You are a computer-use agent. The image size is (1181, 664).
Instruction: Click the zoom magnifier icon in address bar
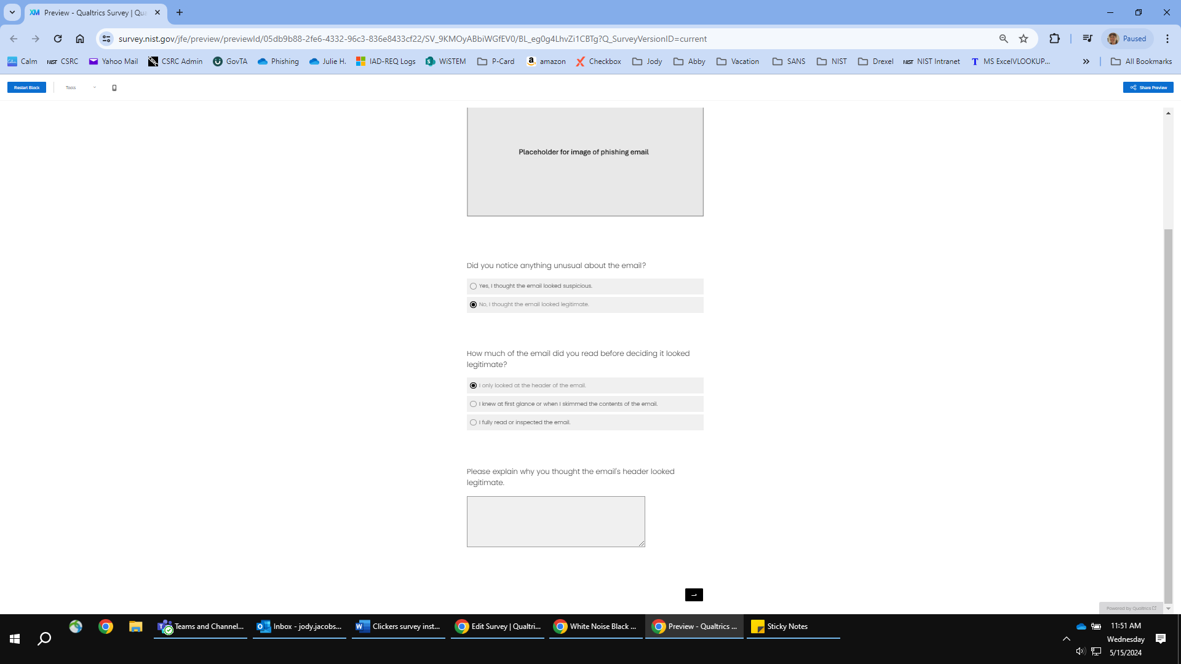tap(1003, 39)
